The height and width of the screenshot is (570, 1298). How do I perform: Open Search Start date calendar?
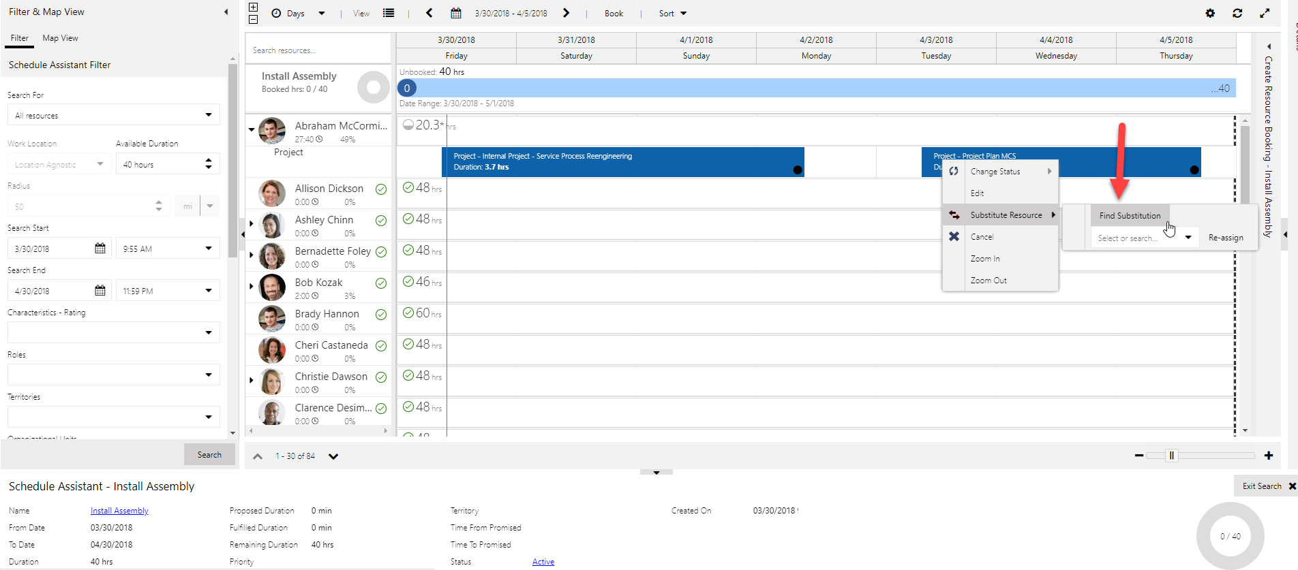pyautogui.click(x=100, y=249)
